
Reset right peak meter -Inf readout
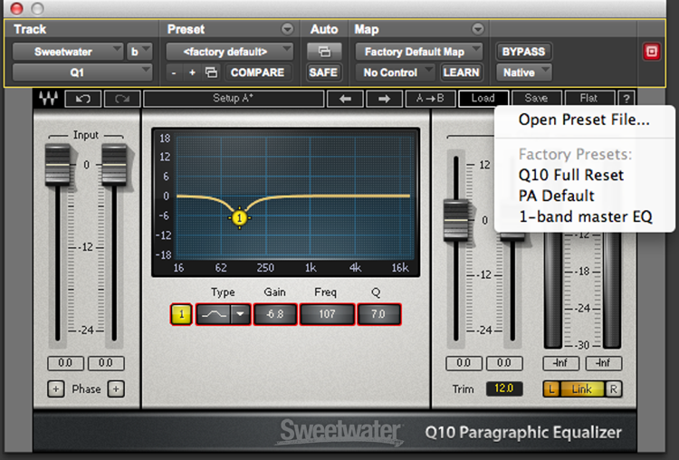click(604, 363)
